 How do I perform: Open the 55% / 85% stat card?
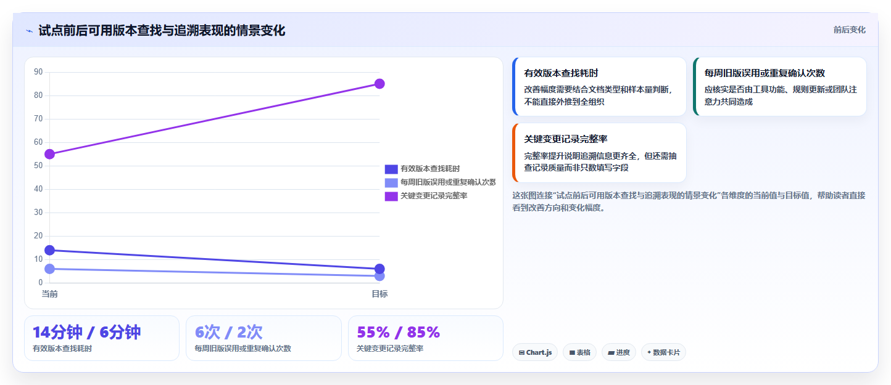[x=426, y=338]
